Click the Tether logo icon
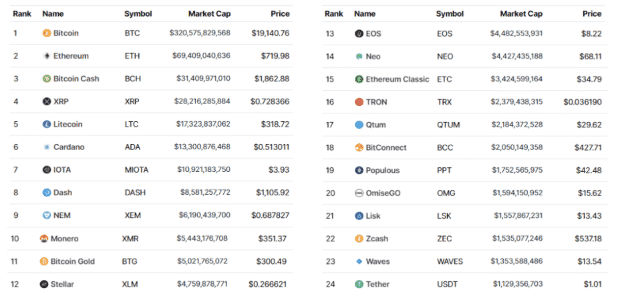 [359, 284]
